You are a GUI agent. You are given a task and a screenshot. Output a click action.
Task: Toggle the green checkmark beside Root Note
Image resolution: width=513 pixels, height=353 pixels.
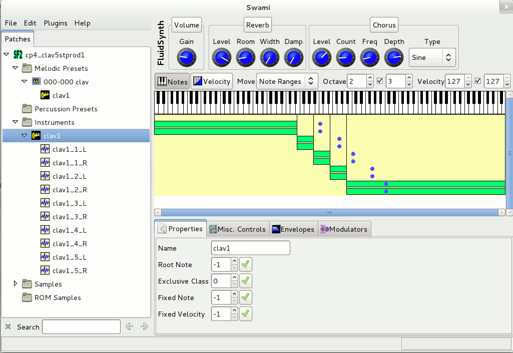[x=245, y=265]
